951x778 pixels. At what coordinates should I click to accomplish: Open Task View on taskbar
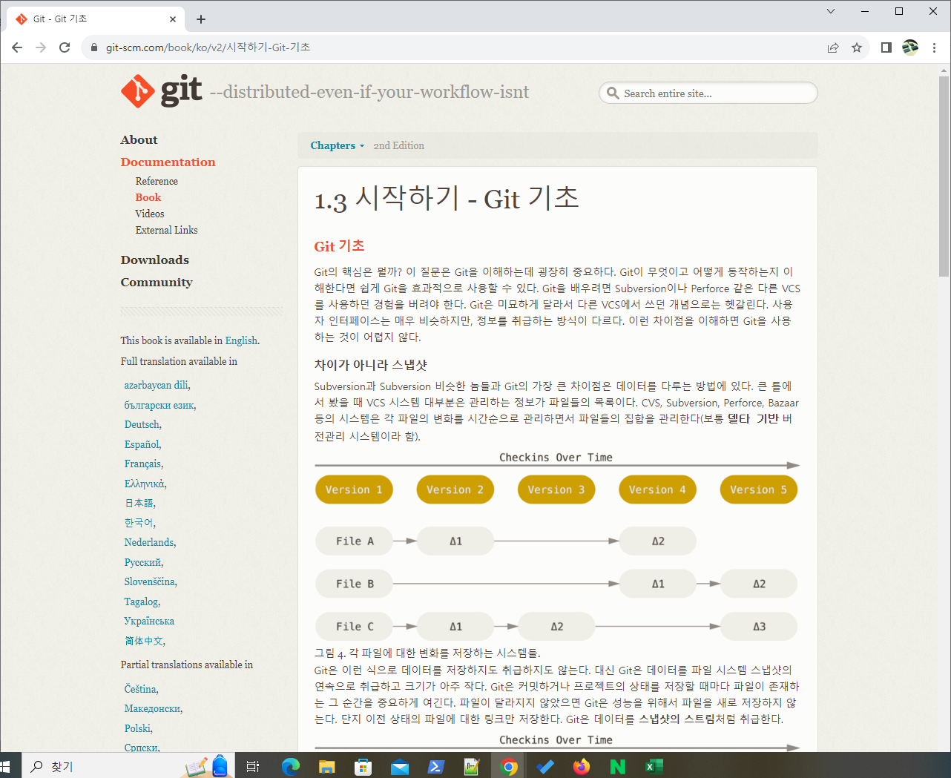pos(252,766)
